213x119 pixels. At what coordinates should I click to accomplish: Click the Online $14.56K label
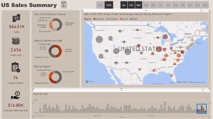coord(45,31)
